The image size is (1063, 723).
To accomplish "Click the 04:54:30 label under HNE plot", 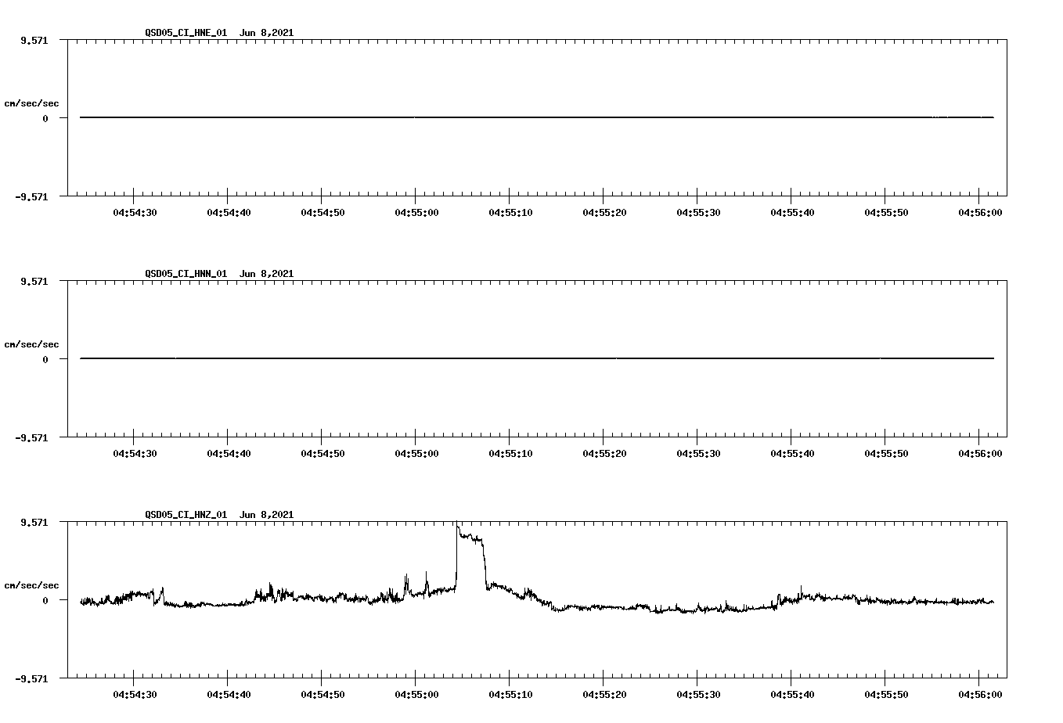I will point(135,213).
